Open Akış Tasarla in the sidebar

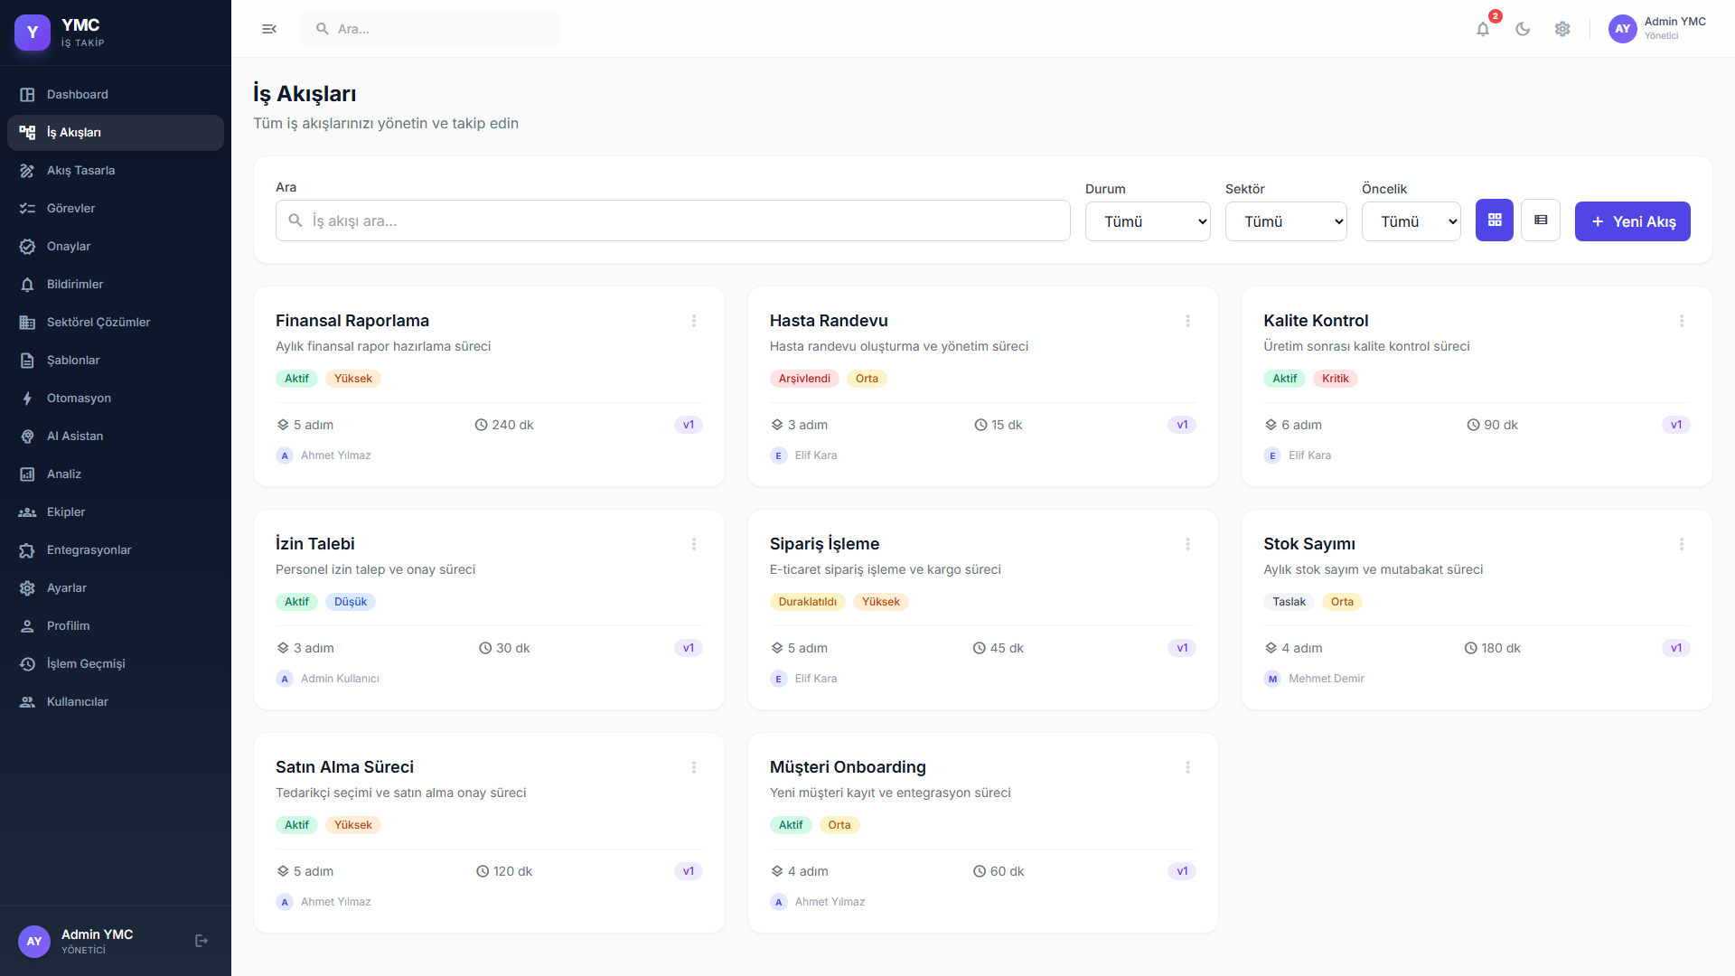click(116, 171)
